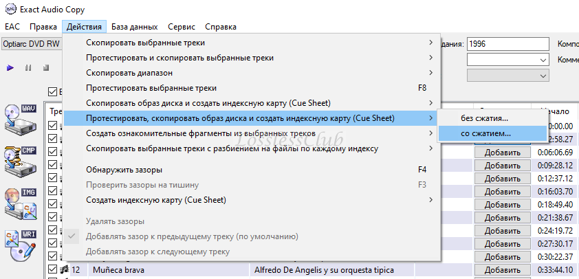The image size is (579, 279).
Task: Click 'Добавить' button for time 0:06:06.69
Action: pyautogui.click(x=502, y=153)
